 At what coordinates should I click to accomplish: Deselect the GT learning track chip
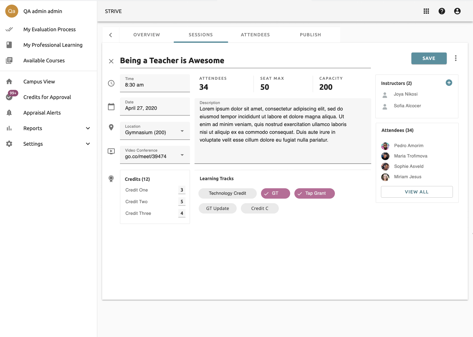tap(275, 193)
